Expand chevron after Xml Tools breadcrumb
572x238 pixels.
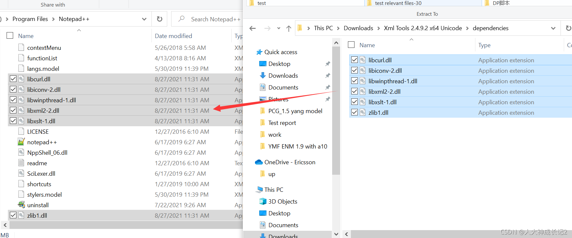467,28
